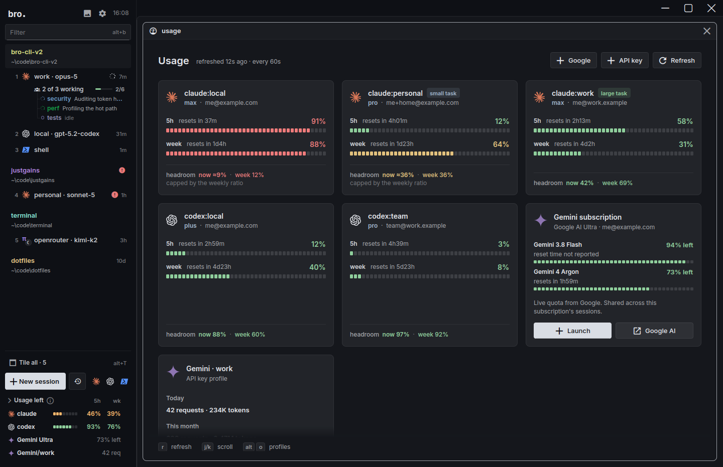
Task: Click the Gemini · work sparkle icon
Action: [x=173, y=372]
